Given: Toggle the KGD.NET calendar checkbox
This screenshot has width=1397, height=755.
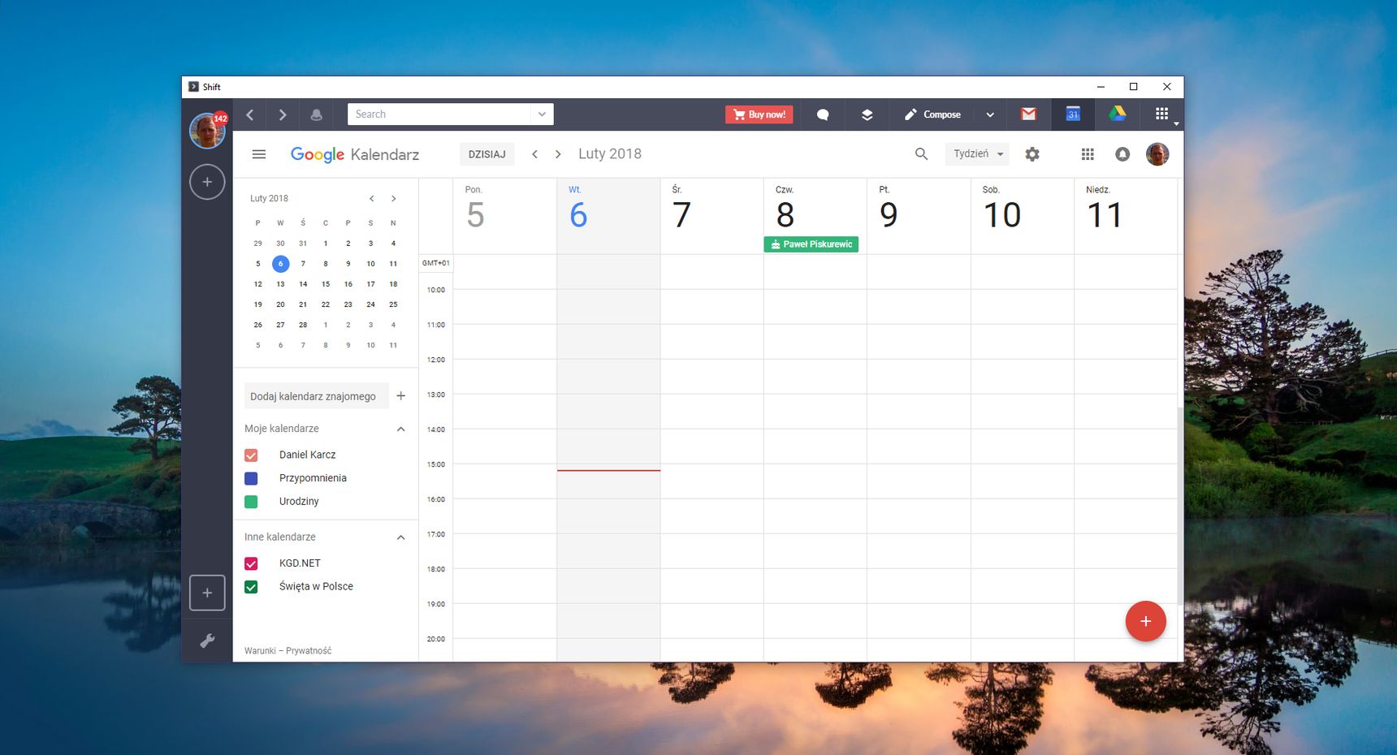Looking at the screenshot, I should 251,563.
